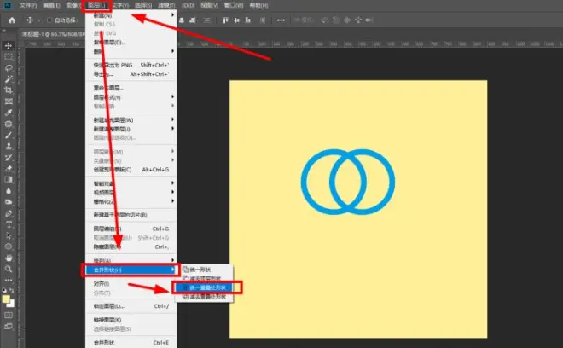Viewport: 563px width, 348px height.
Task: Open the Move tool preset dropdown arrow
Action: [38, 20]
